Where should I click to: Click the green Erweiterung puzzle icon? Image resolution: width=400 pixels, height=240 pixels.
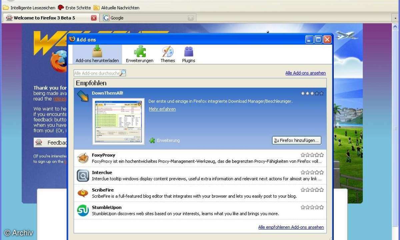152,140
